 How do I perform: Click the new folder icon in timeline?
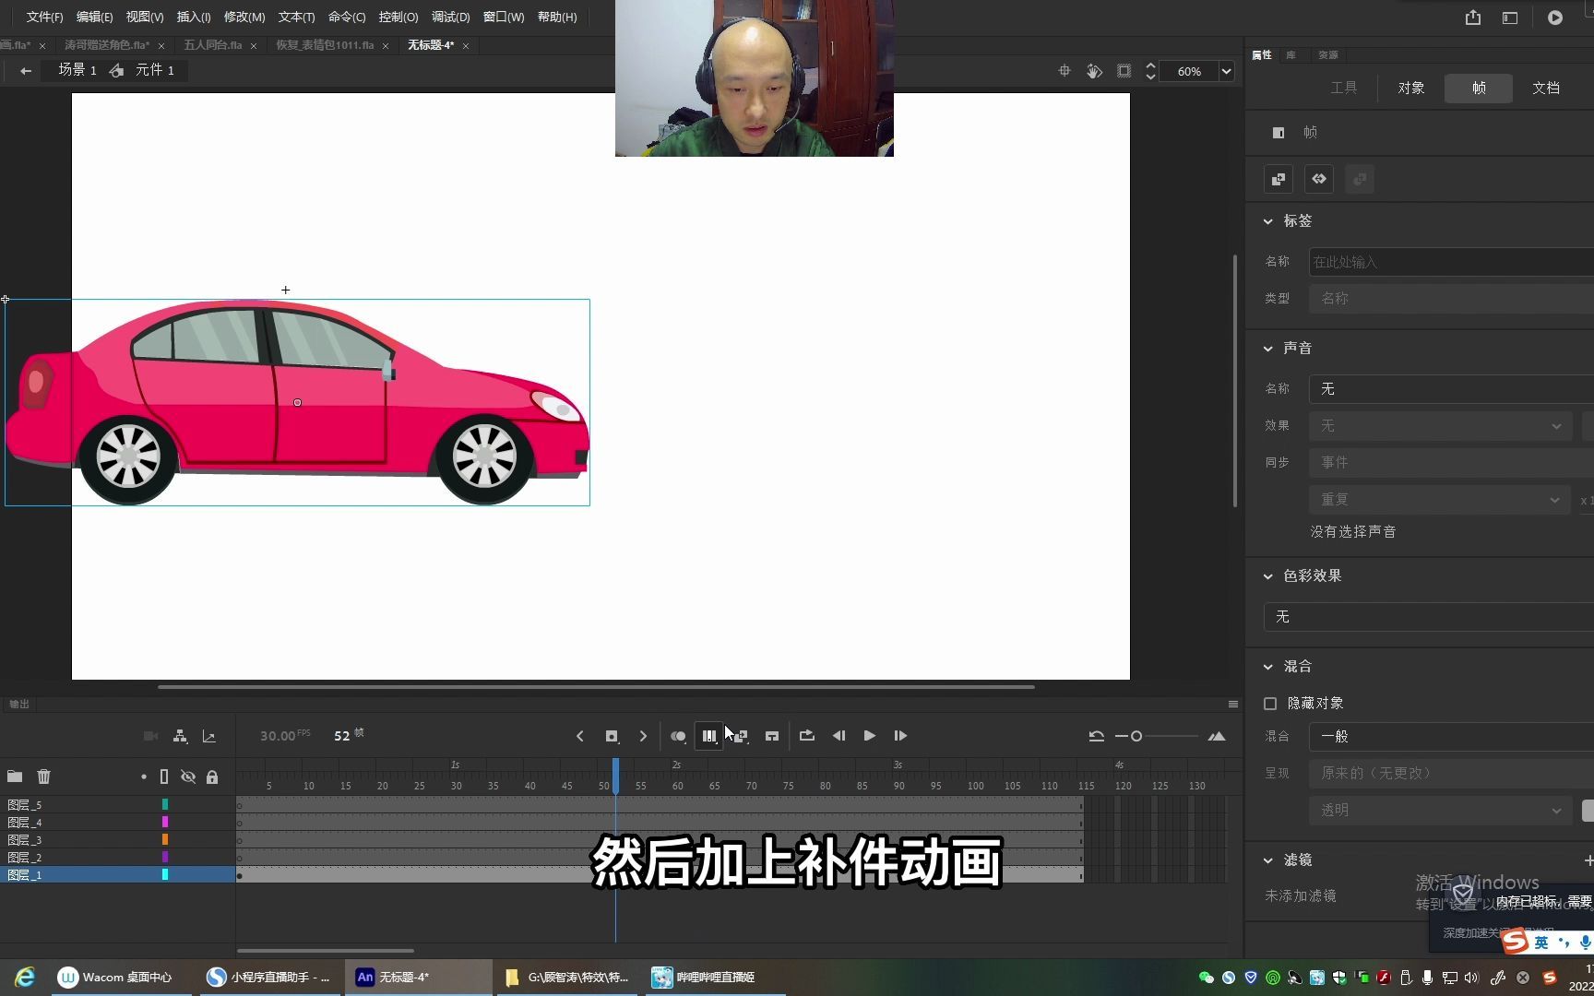[x=15, y=777]
